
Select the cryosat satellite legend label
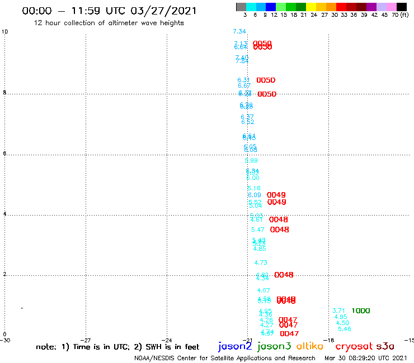(354, 347)
